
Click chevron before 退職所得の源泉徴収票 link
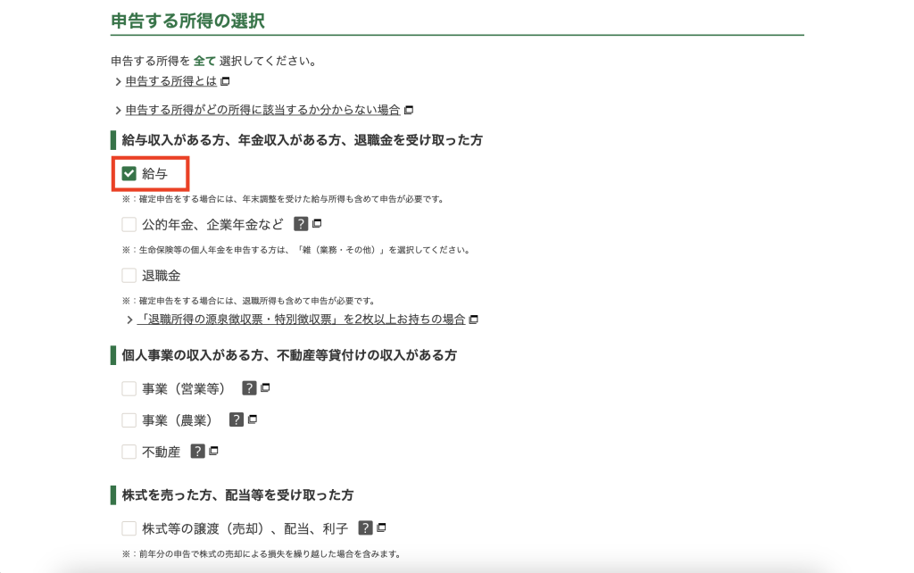tap(129, 320)
